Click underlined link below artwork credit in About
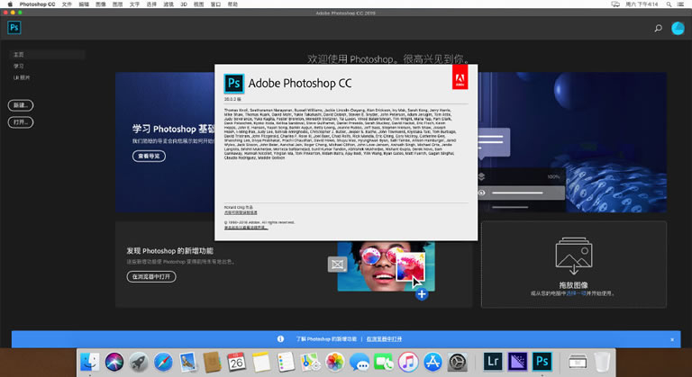The height and width of the screenshot is (377, 692). 241,212
